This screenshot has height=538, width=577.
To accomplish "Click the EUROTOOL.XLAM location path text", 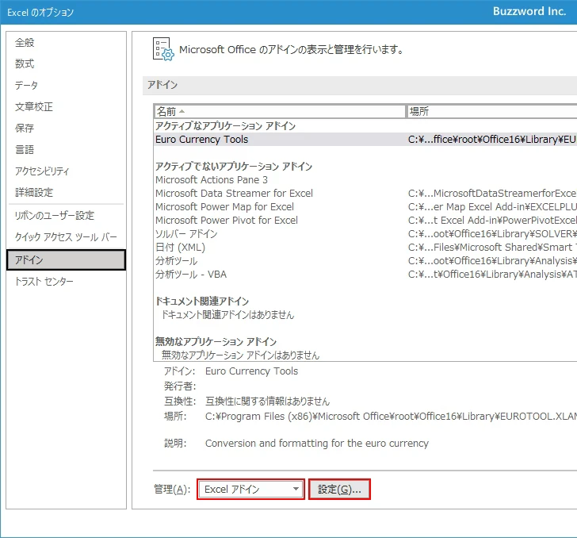I will [x=391, y=417].
